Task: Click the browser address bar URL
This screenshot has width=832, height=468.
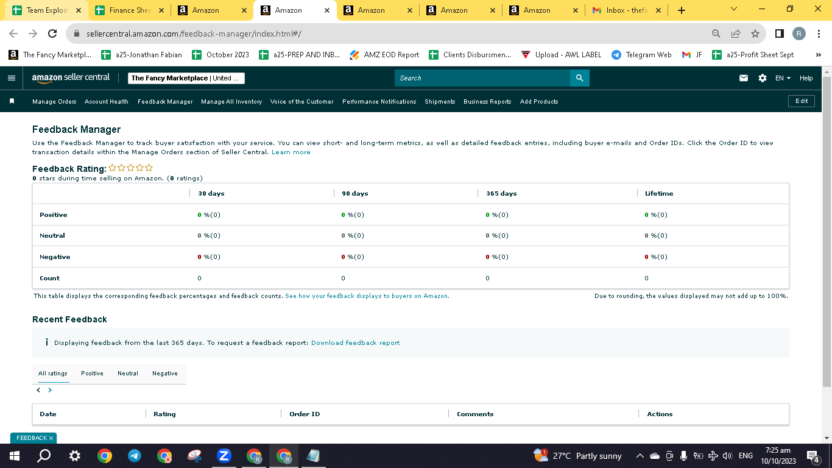Action: pyautogui.click(x=194, y=34)
